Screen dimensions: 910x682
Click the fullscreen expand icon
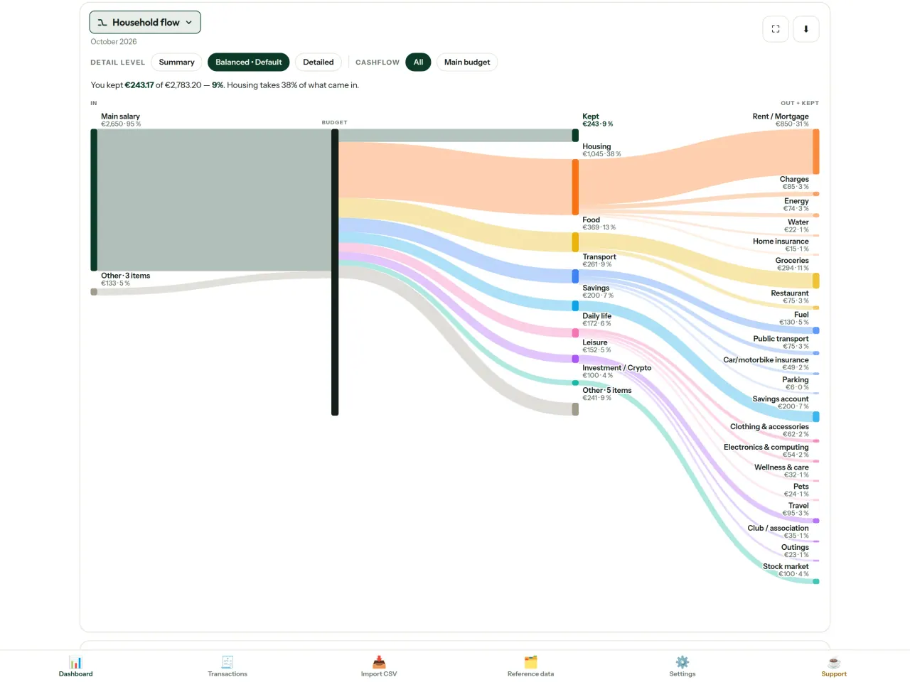click(776, 29)
